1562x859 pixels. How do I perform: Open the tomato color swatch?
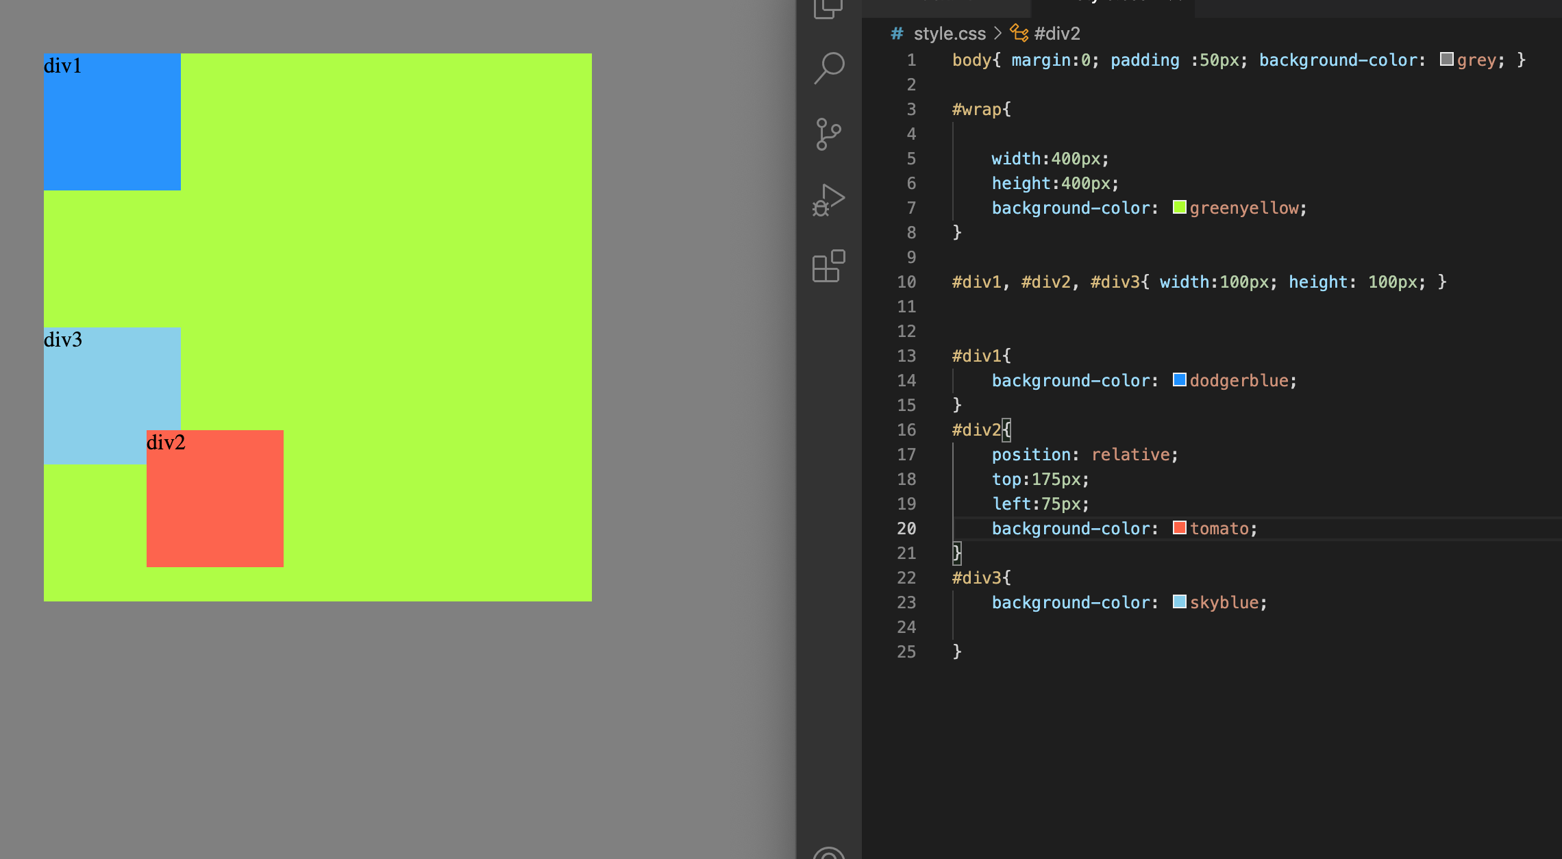pos(1179,527)
